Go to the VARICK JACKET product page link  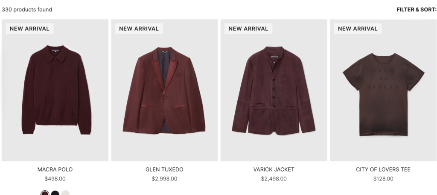(274, 169)
